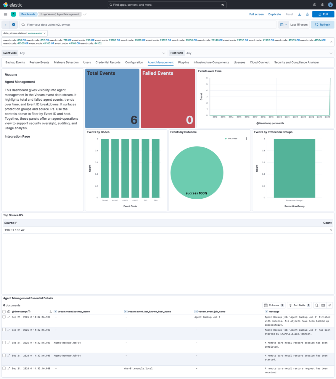The height and width of the screenshot is (379, 336).
Task: Open the Events by Outcome options menu
Action: pyautogui.click(x=246, y=139)
